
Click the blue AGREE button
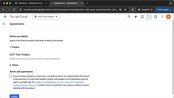14,96
